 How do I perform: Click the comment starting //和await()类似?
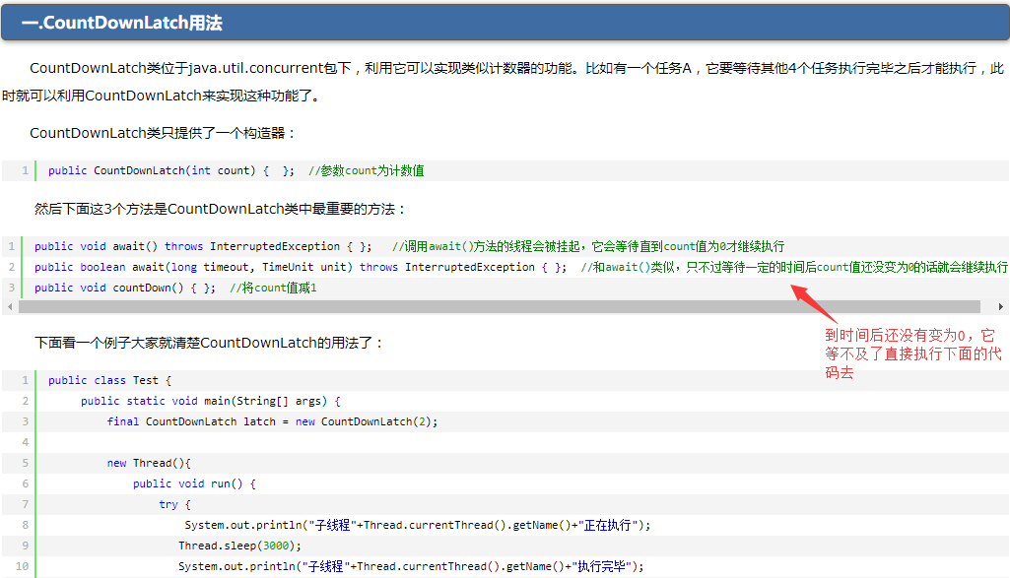794,267
